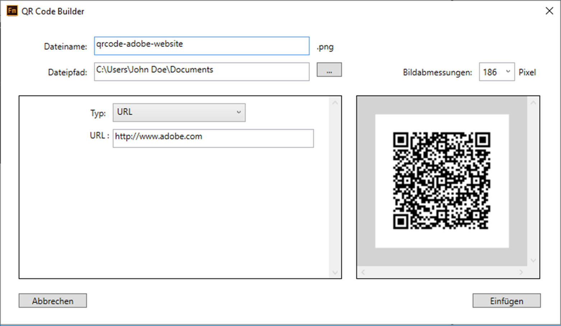Click the FrameMaker icon in the title bar
This screenshot has width=561, height=326.
[12, 11]
